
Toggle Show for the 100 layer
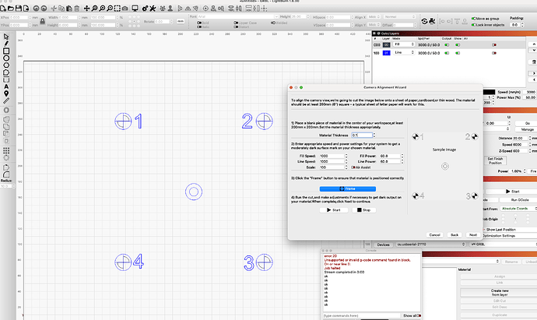pos(458,53)
